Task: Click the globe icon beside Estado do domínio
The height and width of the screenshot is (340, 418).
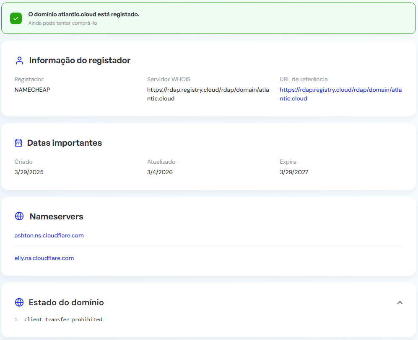Action: 19,302
